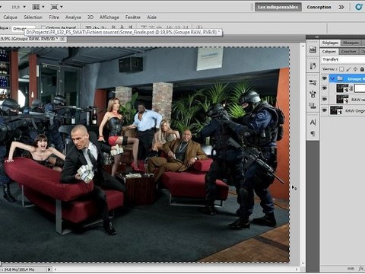Viewport: 365px width, 274px height.
Task: Open the 3D menu
Action: 90,18
